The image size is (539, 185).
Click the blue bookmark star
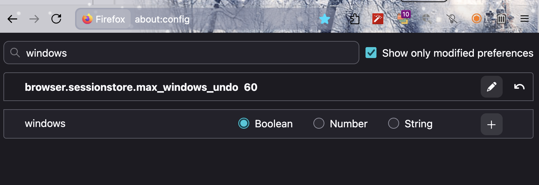(x=324, y=19)
